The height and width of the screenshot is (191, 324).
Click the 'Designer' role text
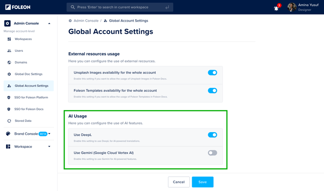click(x=305, y=10)
